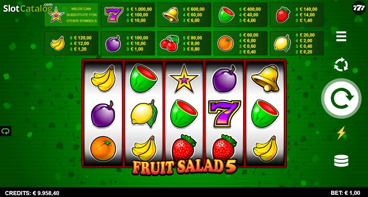368x197 pixels.
Task: Click the cherries paytable entry
Action: coord(184,43)
